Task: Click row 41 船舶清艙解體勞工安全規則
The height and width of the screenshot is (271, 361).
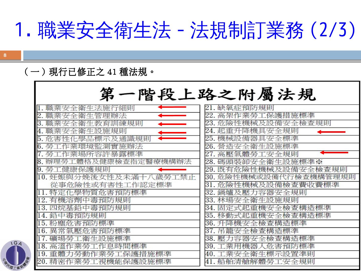Action: [x=260, y=262]
